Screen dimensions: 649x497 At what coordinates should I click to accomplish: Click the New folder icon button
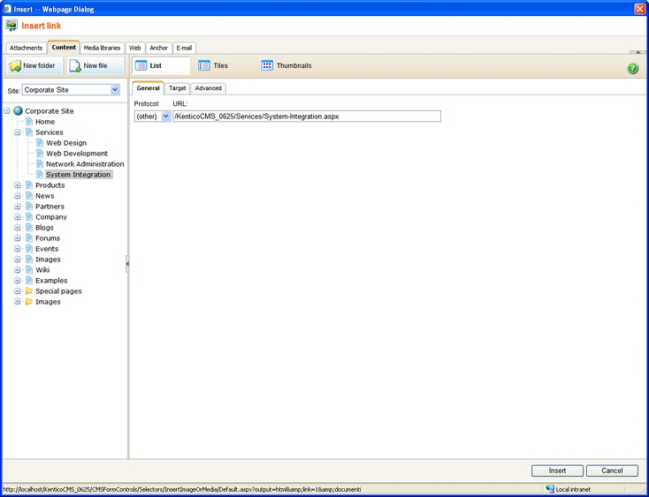pyautogui.click(x=15, y=66)
